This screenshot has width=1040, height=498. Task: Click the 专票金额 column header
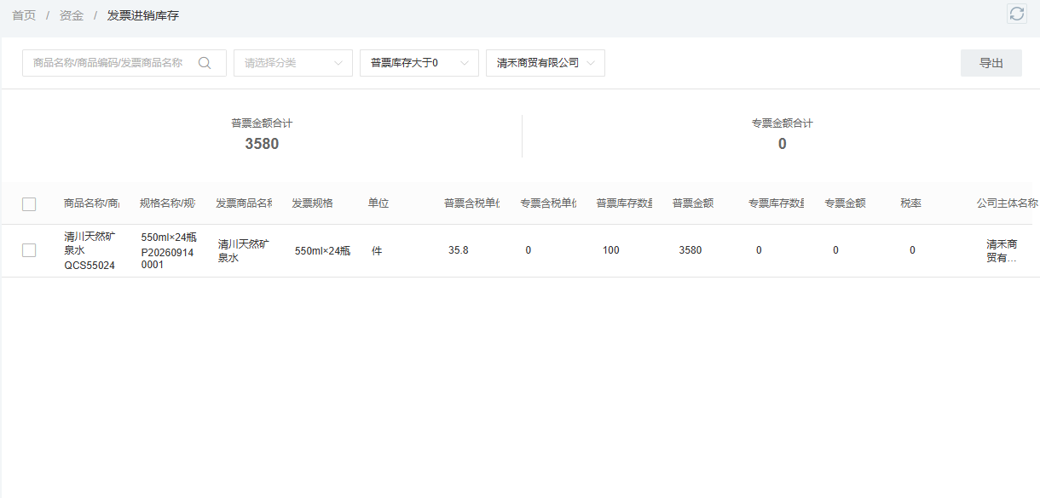846,203
